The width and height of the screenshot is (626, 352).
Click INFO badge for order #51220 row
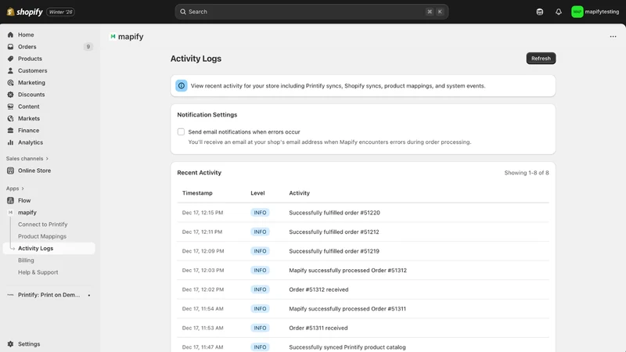[260, 213]
